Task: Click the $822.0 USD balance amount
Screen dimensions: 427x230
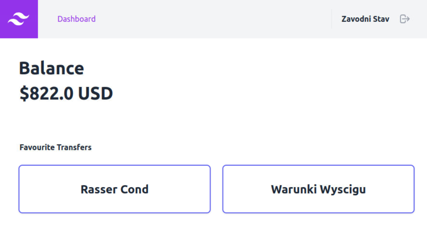Action: click(66, 94)
